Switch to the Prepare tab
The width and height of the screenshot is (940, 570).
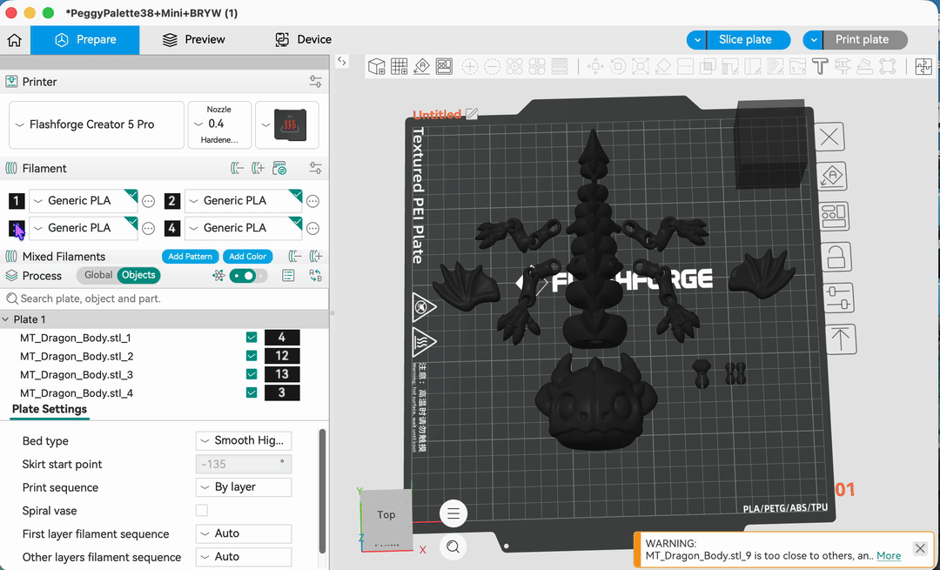click(85, 39)
